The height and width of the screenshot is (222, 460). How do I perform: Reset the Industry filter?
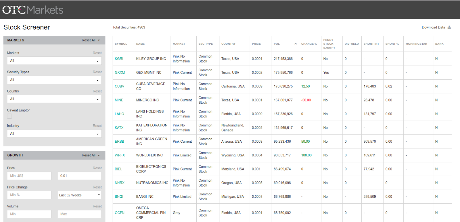point(97,126)
